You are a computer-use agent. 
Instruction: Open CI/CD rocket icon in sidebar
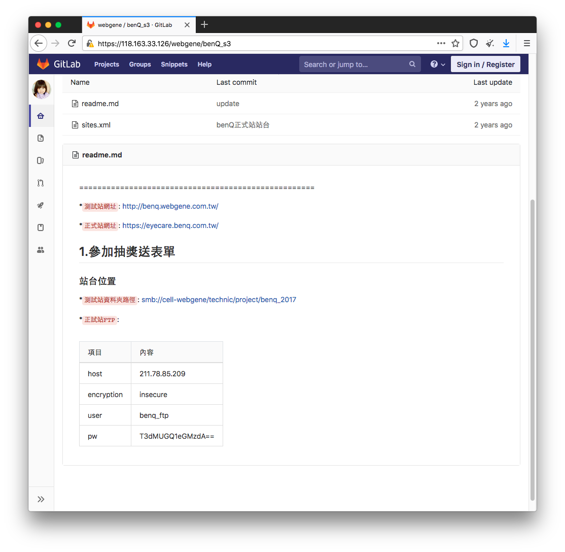[41, 205]
